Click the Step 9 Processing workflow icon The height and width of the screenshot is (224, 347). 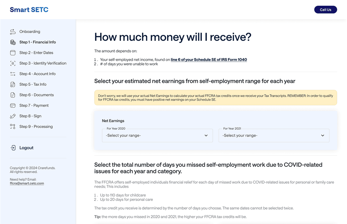point(13,126)
